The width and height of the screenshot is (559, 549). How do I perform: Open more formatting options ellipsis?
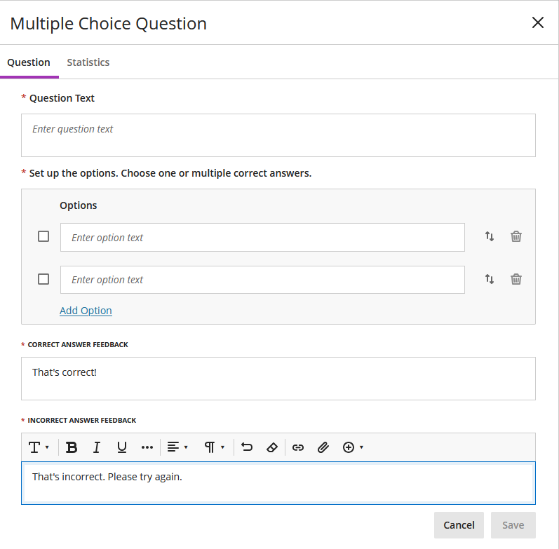147,447
